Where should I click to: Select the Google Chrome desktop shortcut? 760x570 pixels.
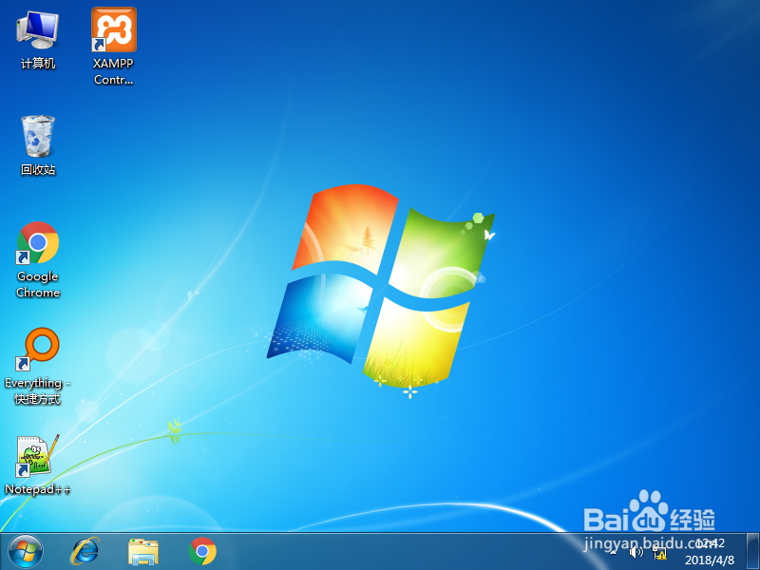[38, 259]
